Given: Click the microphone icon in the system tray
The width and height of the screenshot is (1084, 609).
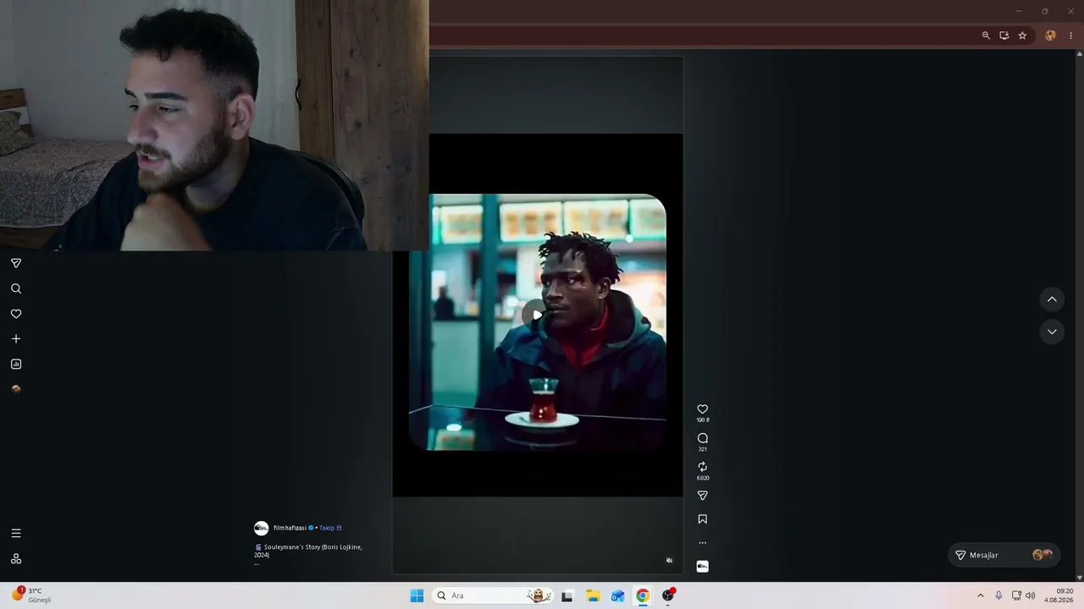Looking at the screenshot, I should (x=998, y=595).
